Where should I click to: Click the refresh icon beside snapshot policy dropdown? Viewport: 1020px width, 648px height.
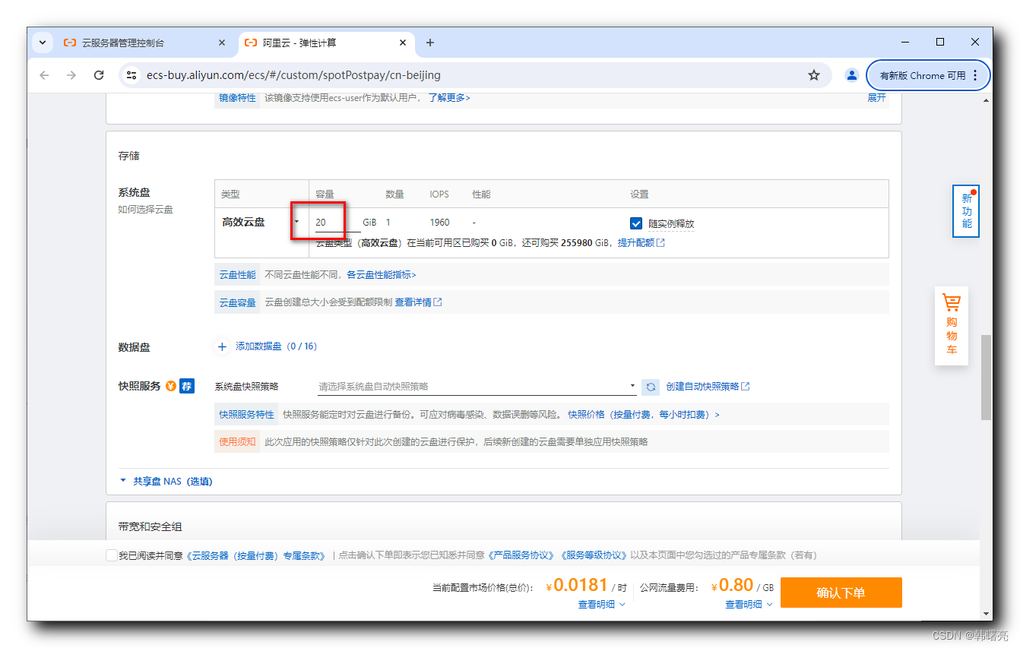(x=650, y=386)
